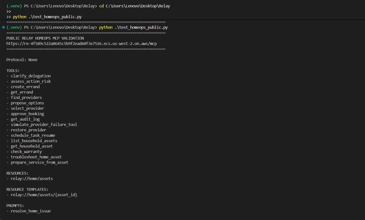Click the 'RESOURCES:' heading
Screen dimensions: 365x220
tap(18, 173)
